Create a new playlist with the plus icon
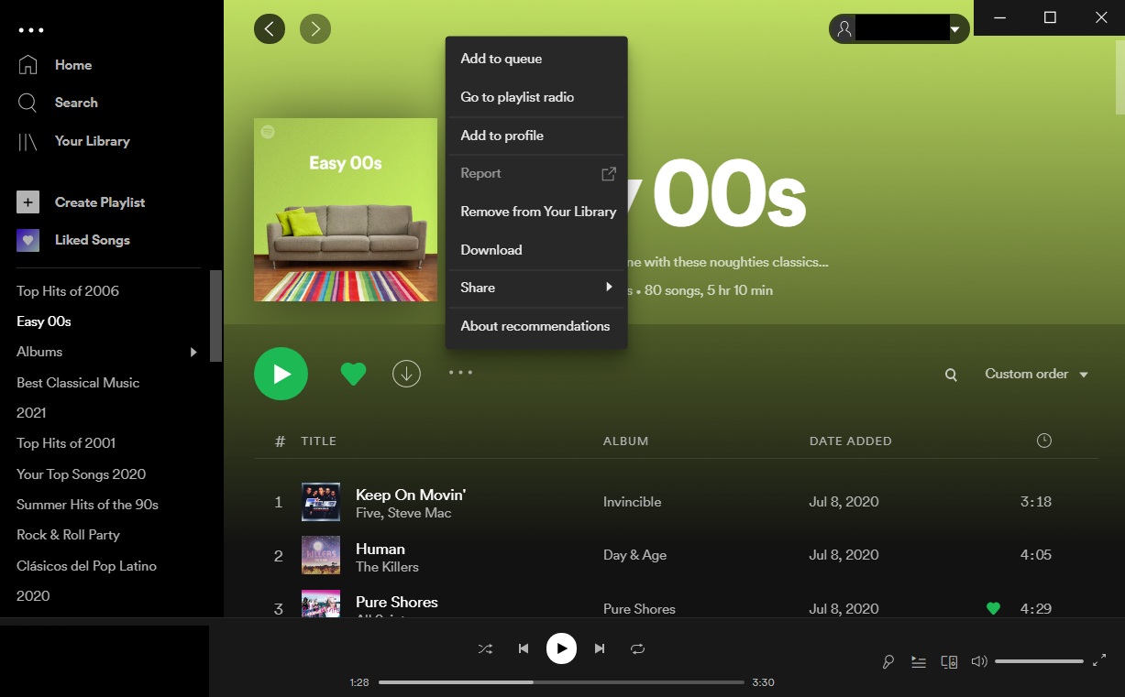This screenshot has height=697, width=1125. pos(28,201)
